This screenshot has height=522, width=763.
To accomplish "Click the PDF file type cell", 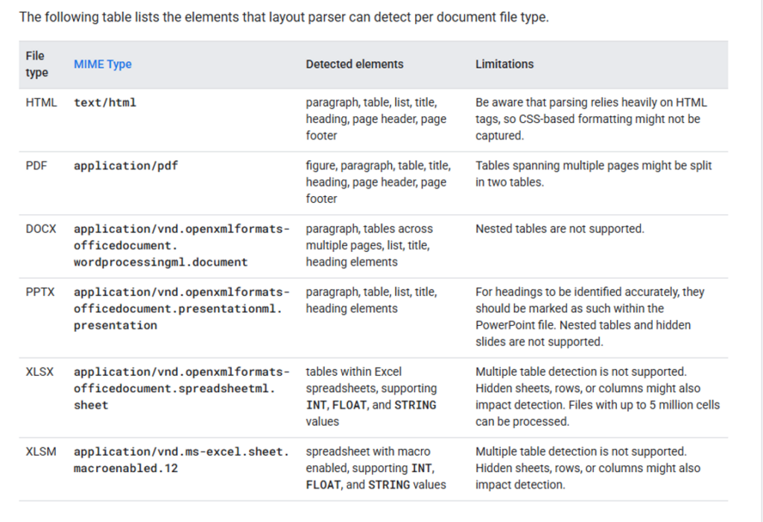I will click(37, 166).
